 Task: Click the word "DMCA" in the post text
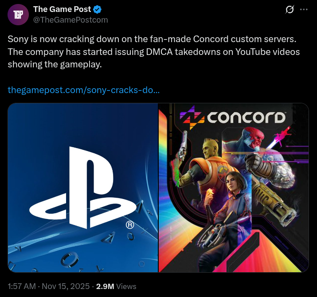pos(159,52)
